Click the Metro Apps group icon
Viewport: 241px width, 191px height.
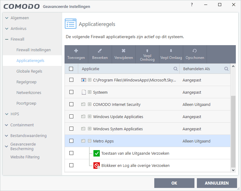pyautogui.click(x=83, y=141)
